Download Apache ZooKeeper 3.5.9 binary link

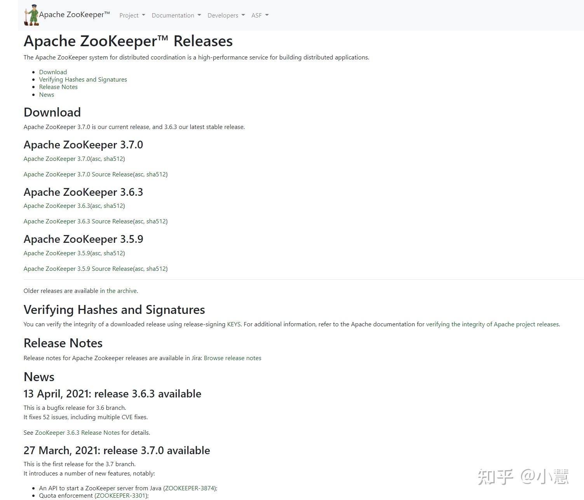click(57, 253)
